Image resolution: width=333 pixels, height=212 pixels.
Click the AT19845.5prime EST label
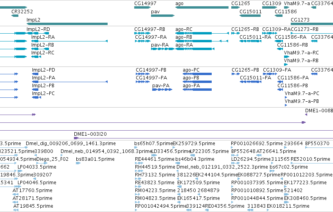[33, 206]
